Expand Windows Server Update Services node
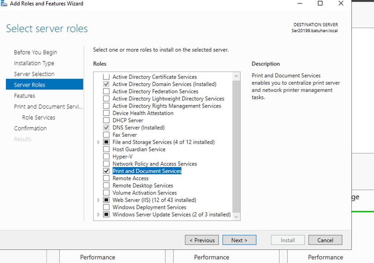Viewport: 374px width, 263px height. tap(98, 214)
